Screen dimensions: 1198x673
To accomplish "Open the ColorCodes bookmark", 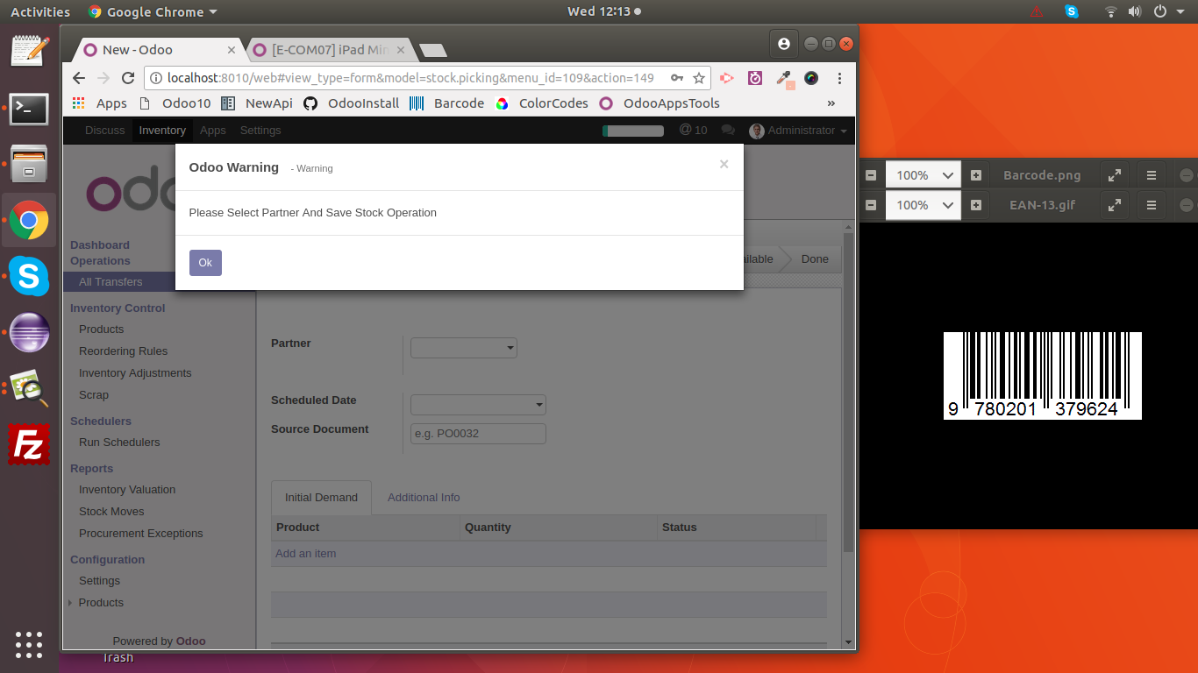I will pyautogui.click(x=541, y=103).
